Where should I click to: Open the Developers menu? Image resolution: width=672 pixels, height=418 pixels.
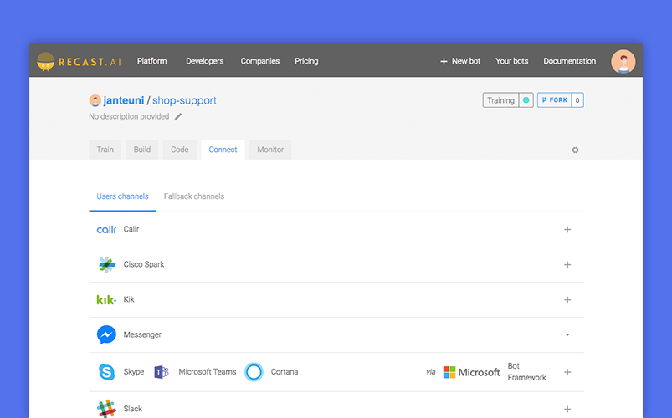pos(204,61)
